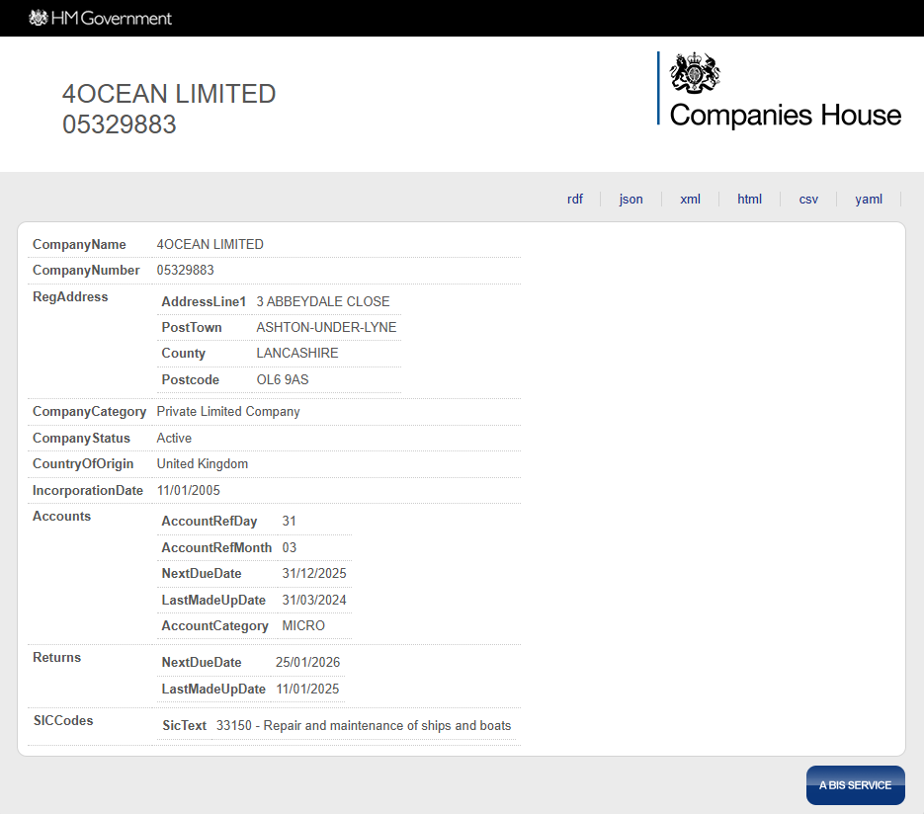Click the CompanyName field label

pyautogui.click(x=79, y=244)
